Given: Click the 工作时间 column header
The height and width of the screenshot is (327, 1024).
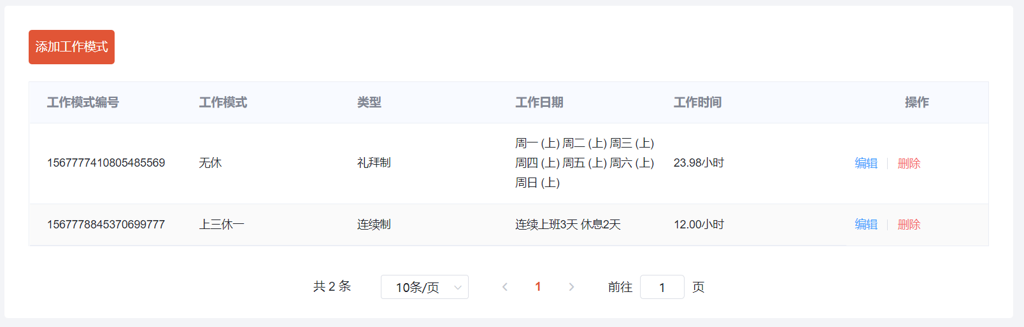Looking at the screenshot, I should click(x=697, y=102).
